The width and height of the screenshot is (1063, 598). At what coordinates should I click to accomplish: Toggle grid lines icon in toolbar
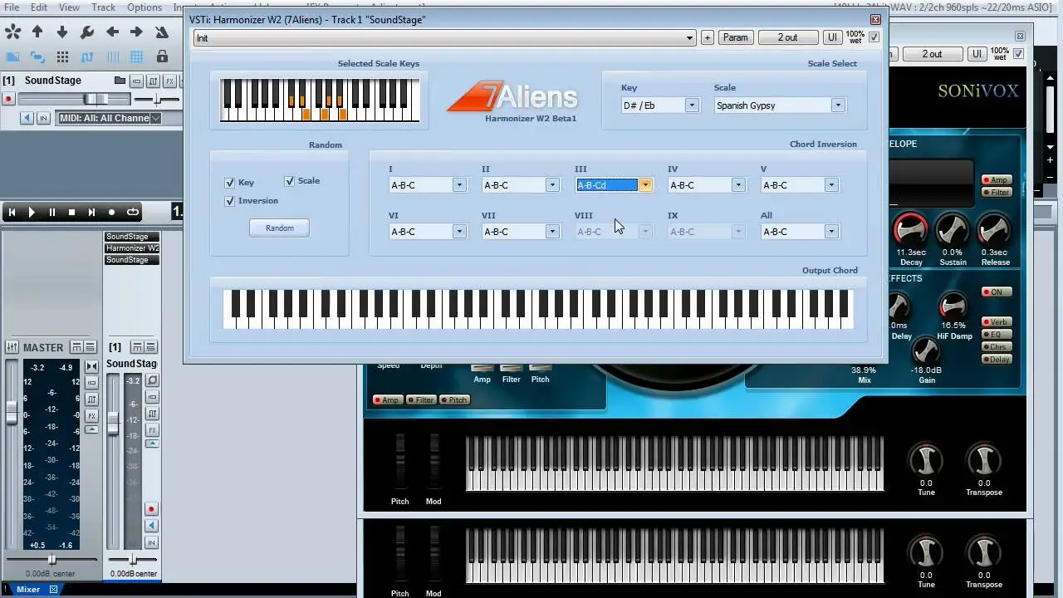click(x=112, y=57)
